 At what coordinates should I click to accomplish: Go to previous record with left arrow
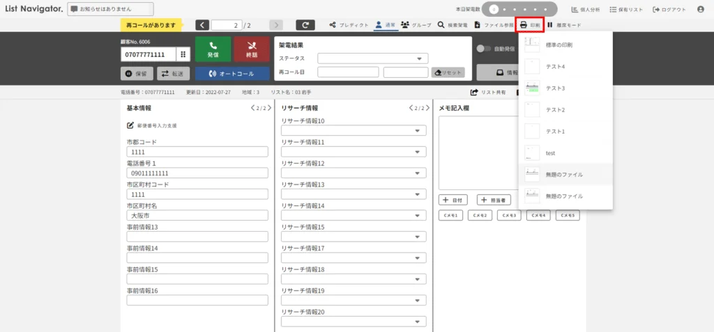(x=202, y=25)
